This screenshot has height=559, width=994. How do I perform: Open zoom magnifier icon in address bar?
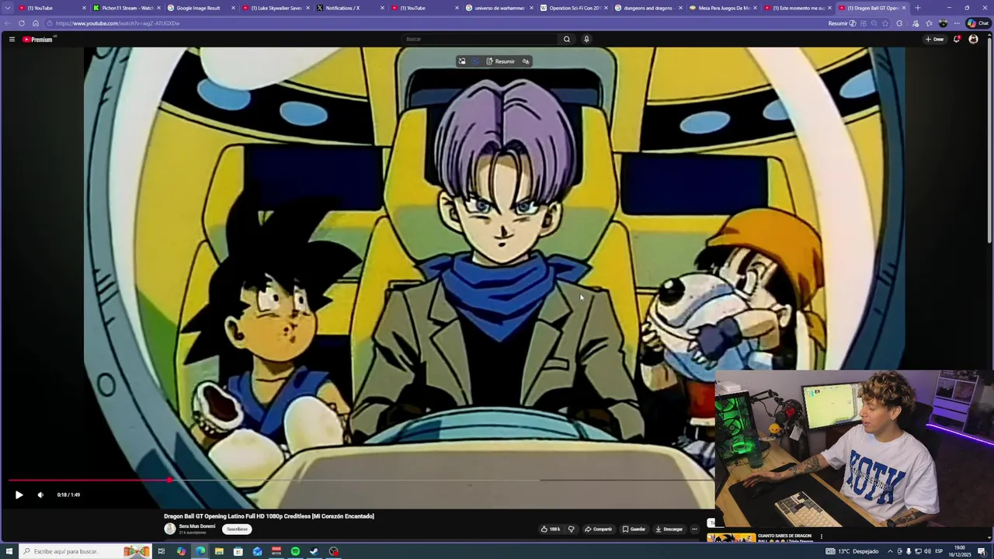tap(874, 23)
